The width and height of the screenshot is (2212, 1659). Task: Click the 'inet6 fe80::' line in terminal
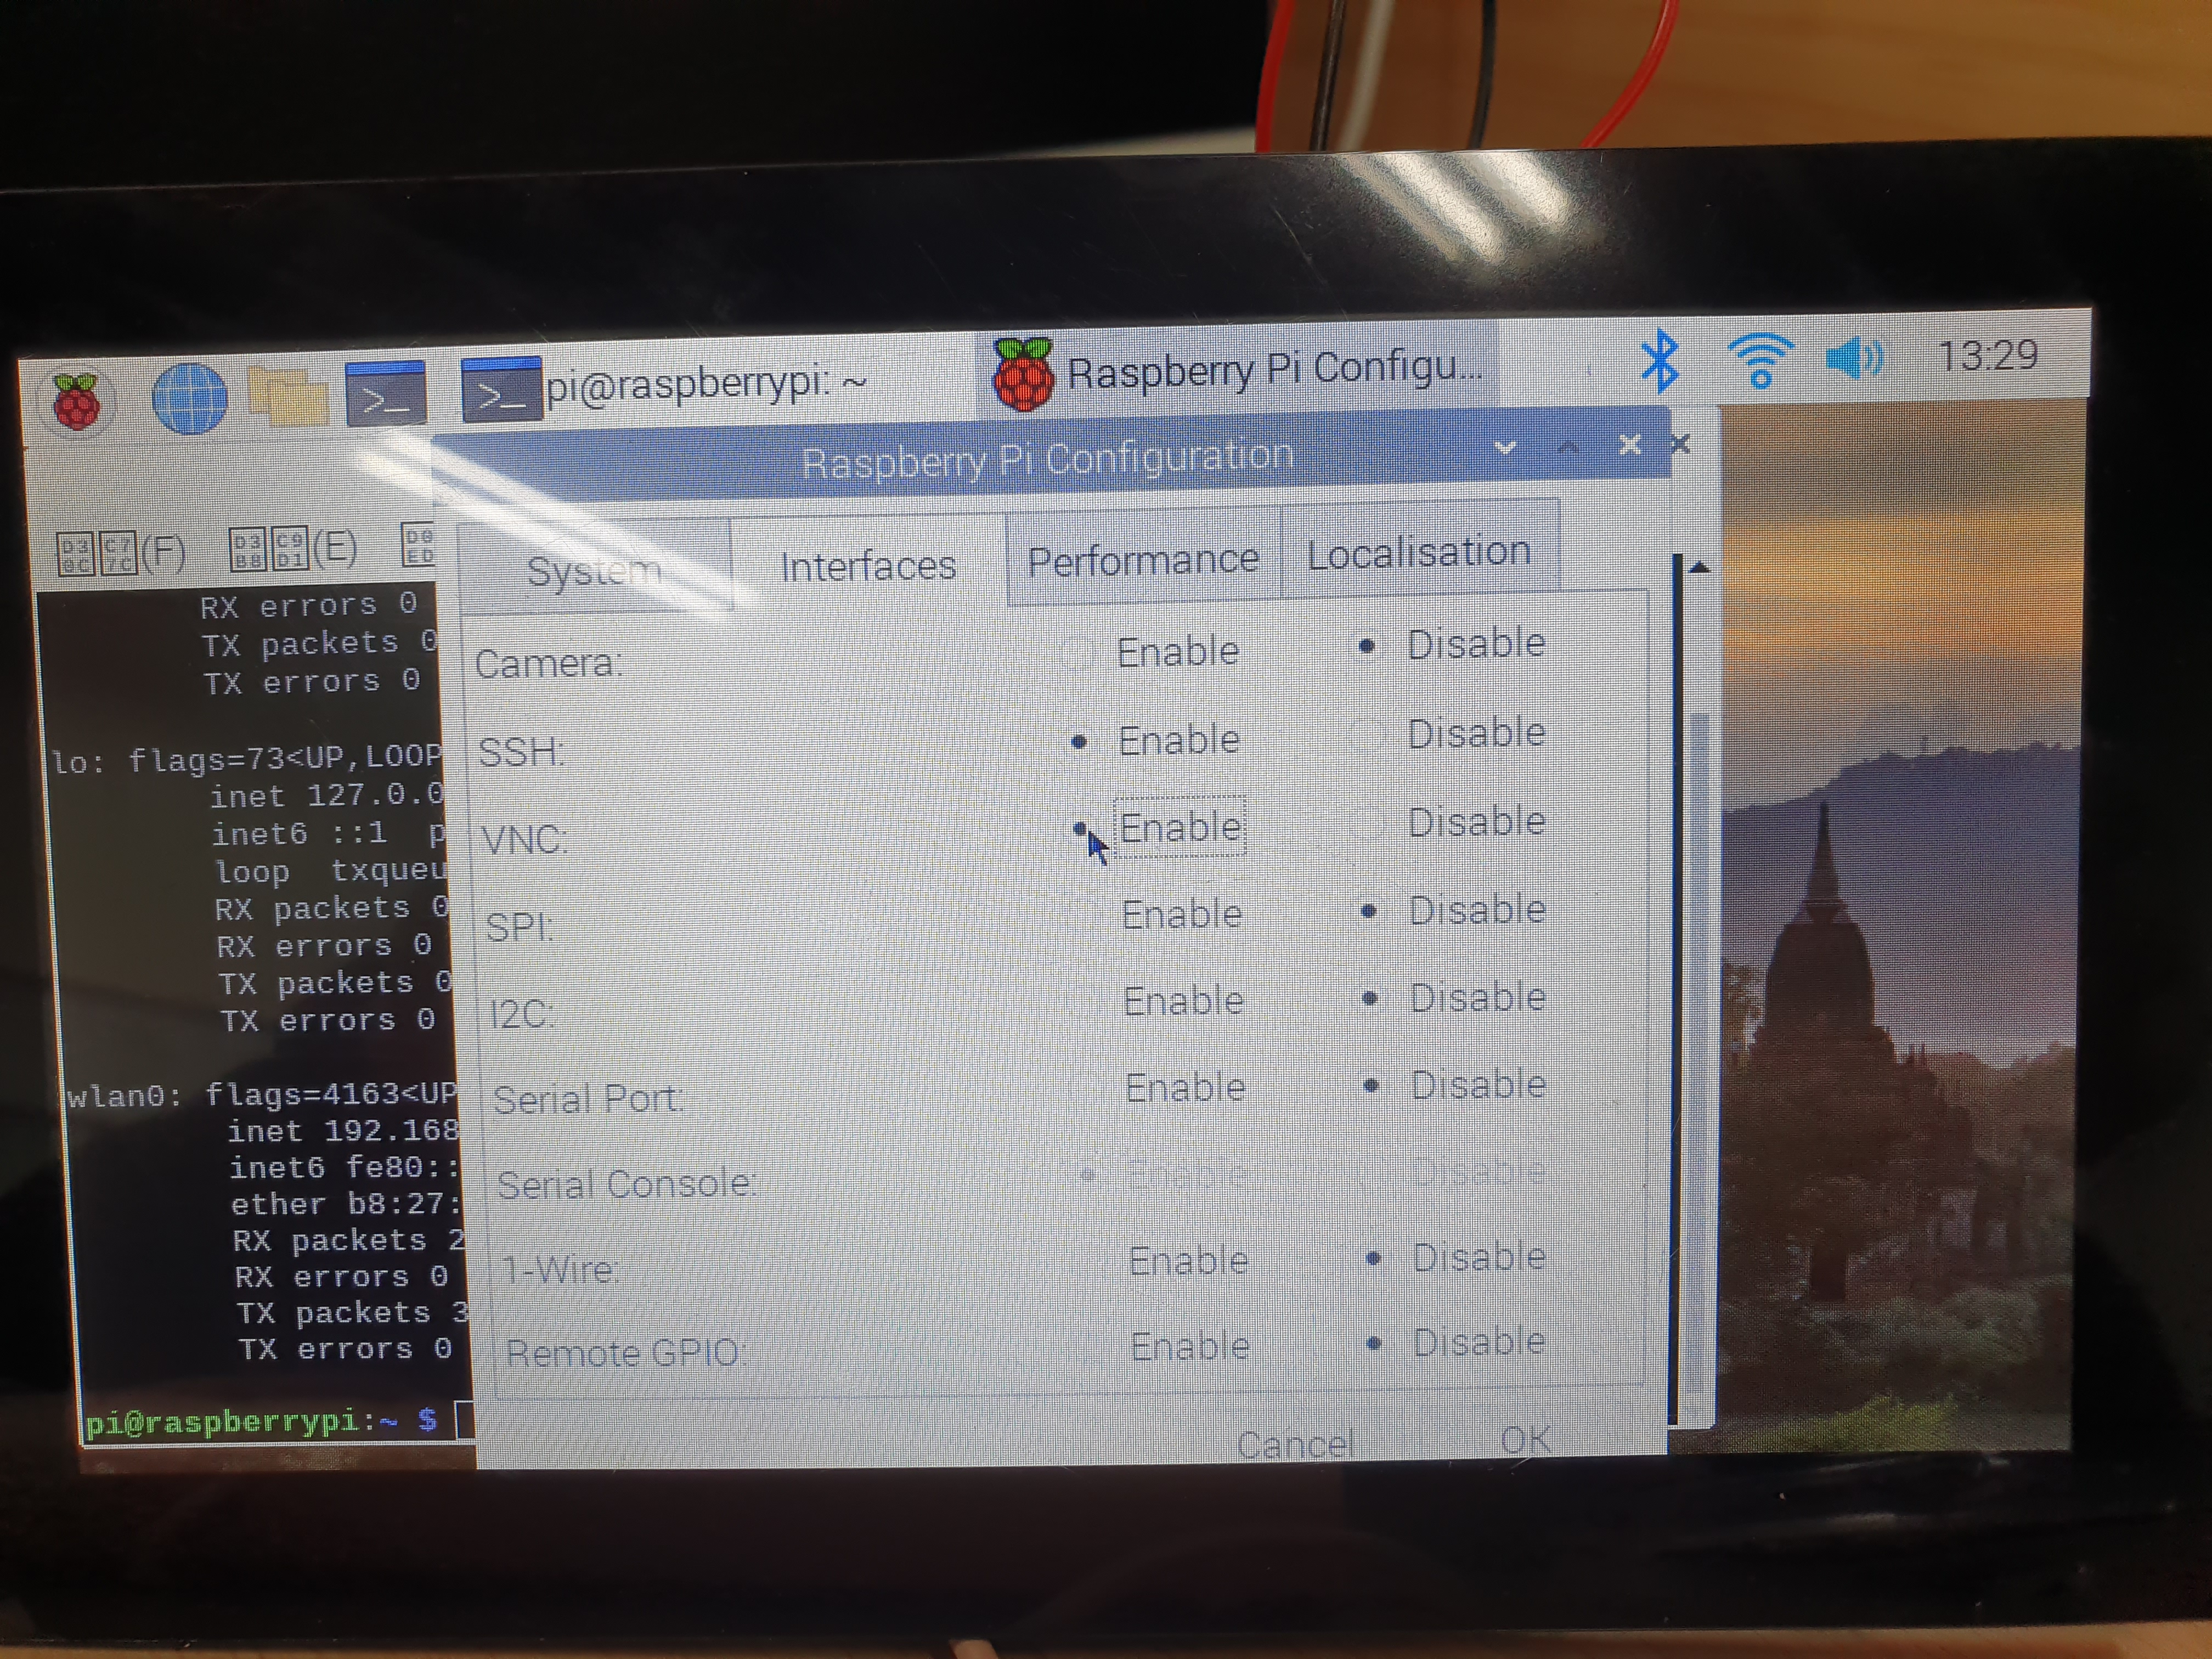[344, 1167]
